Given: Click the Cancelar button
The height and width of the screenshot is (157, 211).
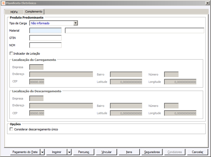Looking at the screenshot, I should coord(197,152).
